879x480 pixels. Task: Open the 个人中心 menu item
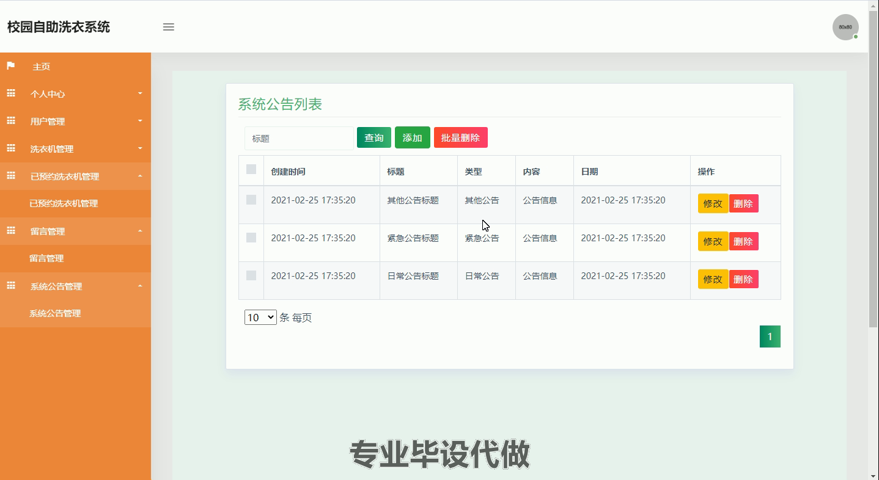(75, 94)
